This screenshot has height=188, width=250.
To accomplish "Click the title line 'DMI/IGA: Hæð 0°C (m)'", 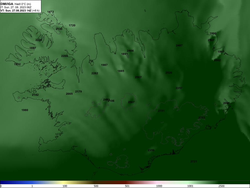I will [15, 4].
